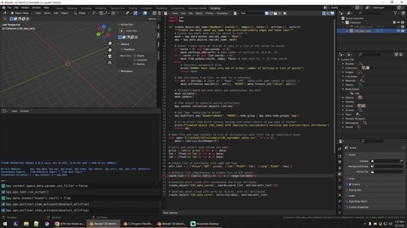Open the Console menu in Python console
The image size is (407, 228).
pos(24,111)
